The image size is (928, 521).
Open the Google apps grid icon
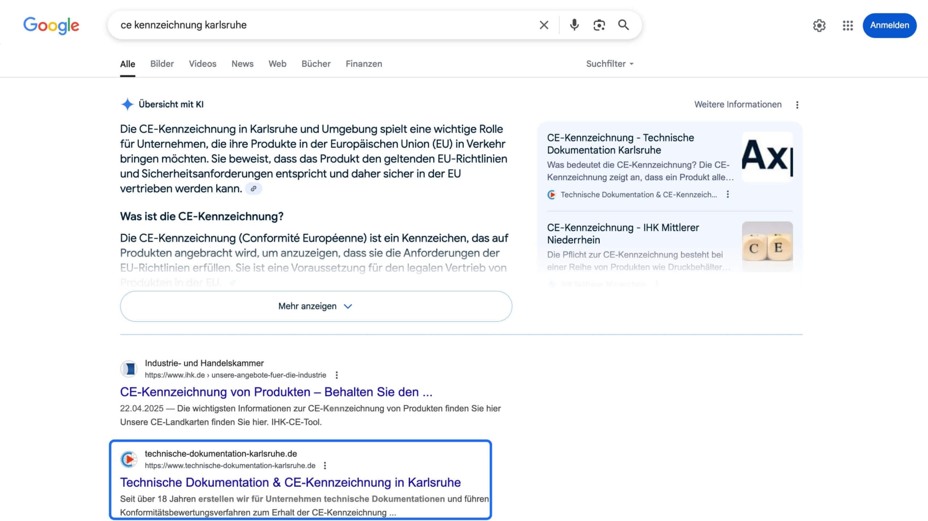(848, 25)
